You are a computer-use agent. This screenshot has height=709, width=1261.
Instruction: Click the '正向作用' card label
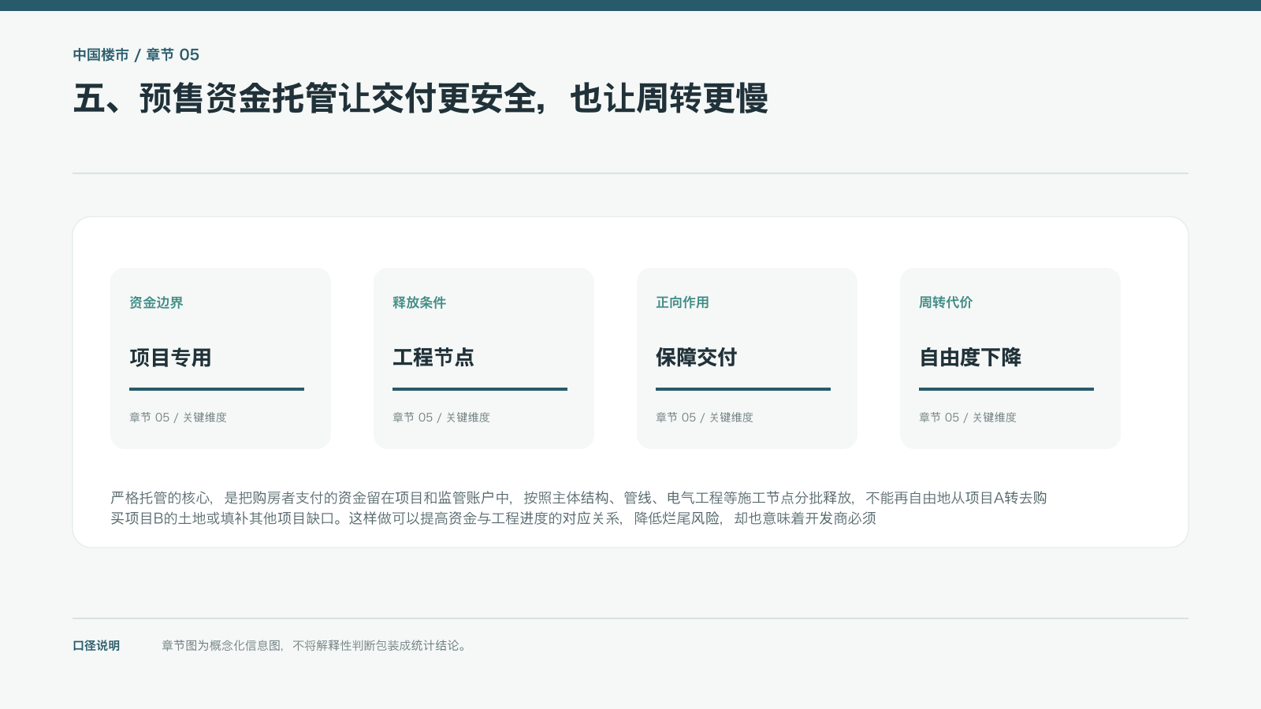(x=683, y=303)
